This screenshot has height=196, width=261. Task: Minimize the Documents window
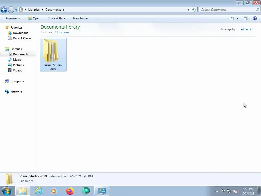pos(240,3)
